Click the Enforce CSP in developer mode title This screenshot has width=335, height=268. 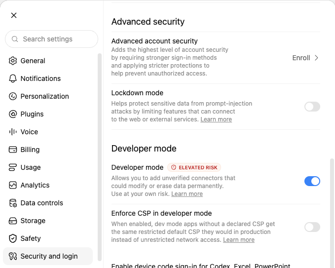click(x=161, y=213)
